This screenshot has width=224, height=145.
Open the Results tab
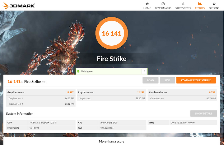click(x=200, y=6)
